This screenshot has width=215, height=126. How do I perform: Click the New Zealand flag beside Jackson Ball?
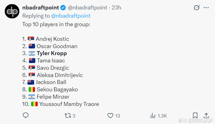(x=31, y=82)
